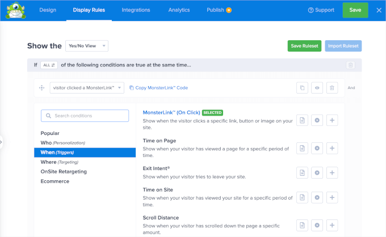Toggle the ALL conditions switch

[x=49, y=65]
